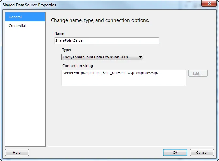Click the Type combo box arrow
The height and width of the screenshot is (161, 219).
140,57
